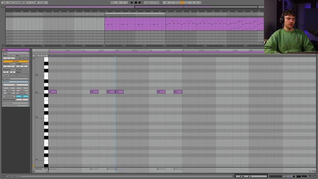Arm the Arrangement Record button
The image size is (318, 179).
(x=140, y=2)
